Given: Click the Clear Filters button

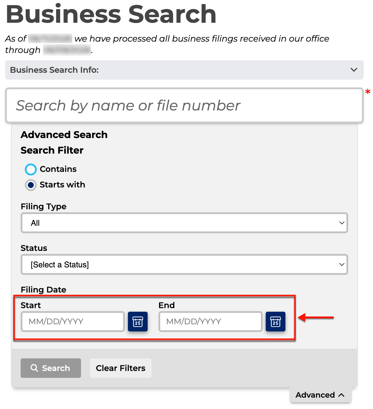Looking at the screenshot, I should click(121, 368).
